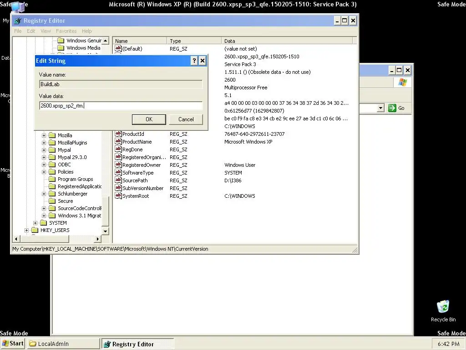The width and height of the screenshot is (466, 350).
Task: Open the Help menu in Registry Editor
Action: pyautogui.click(x=87, y=31)
